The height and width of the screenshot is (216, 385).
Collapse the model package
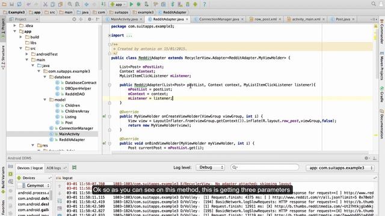click(45, 100)
